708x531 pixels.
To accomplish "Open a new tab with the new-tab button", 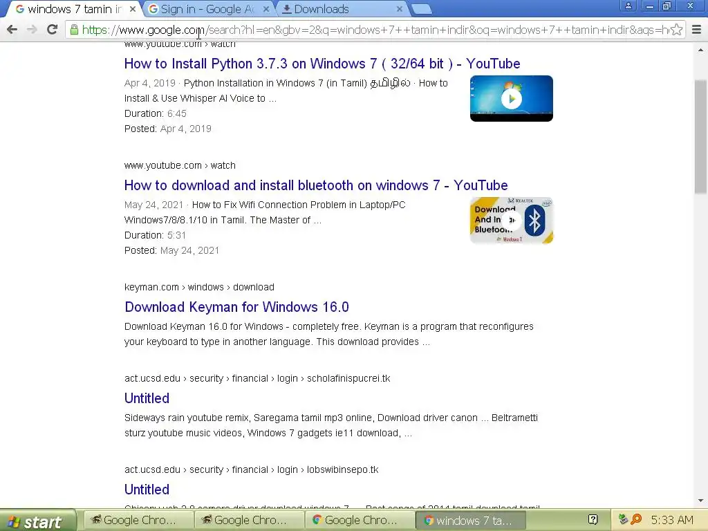I will tap(422, 9).
